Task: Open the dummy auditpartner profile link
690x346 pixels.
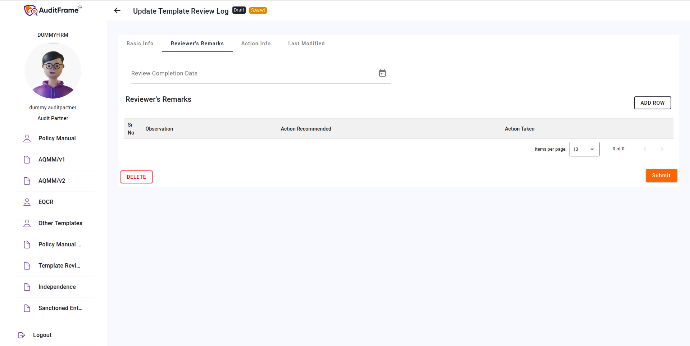Action: [x=53, y=108]
